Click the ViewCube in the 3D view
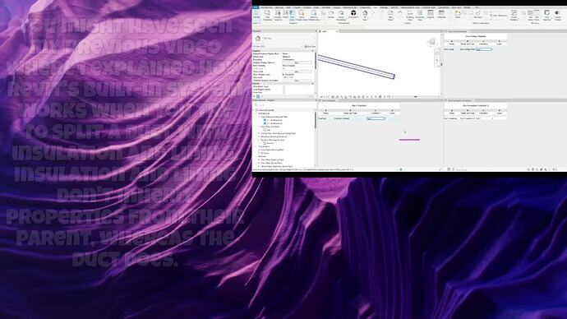Screen dimensions: 567x319 (431, 42)
